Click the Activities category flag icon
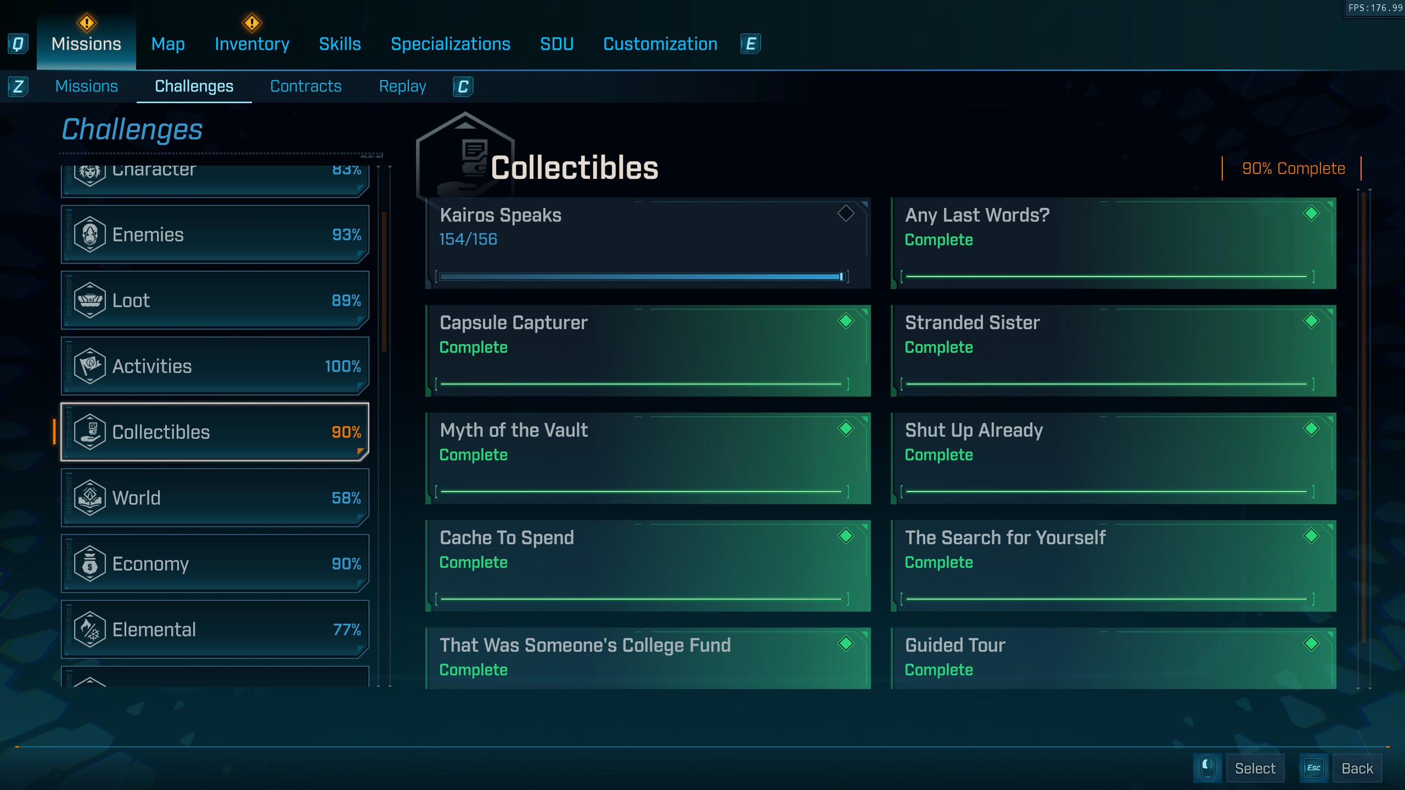 tap(89, 366)
